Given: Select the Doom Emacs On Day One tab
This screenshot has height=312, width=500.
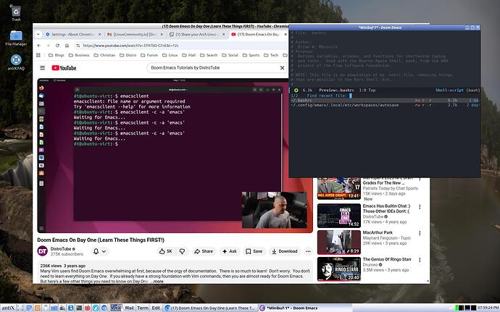Looking at the screenshot, I should tap(259, 34).
